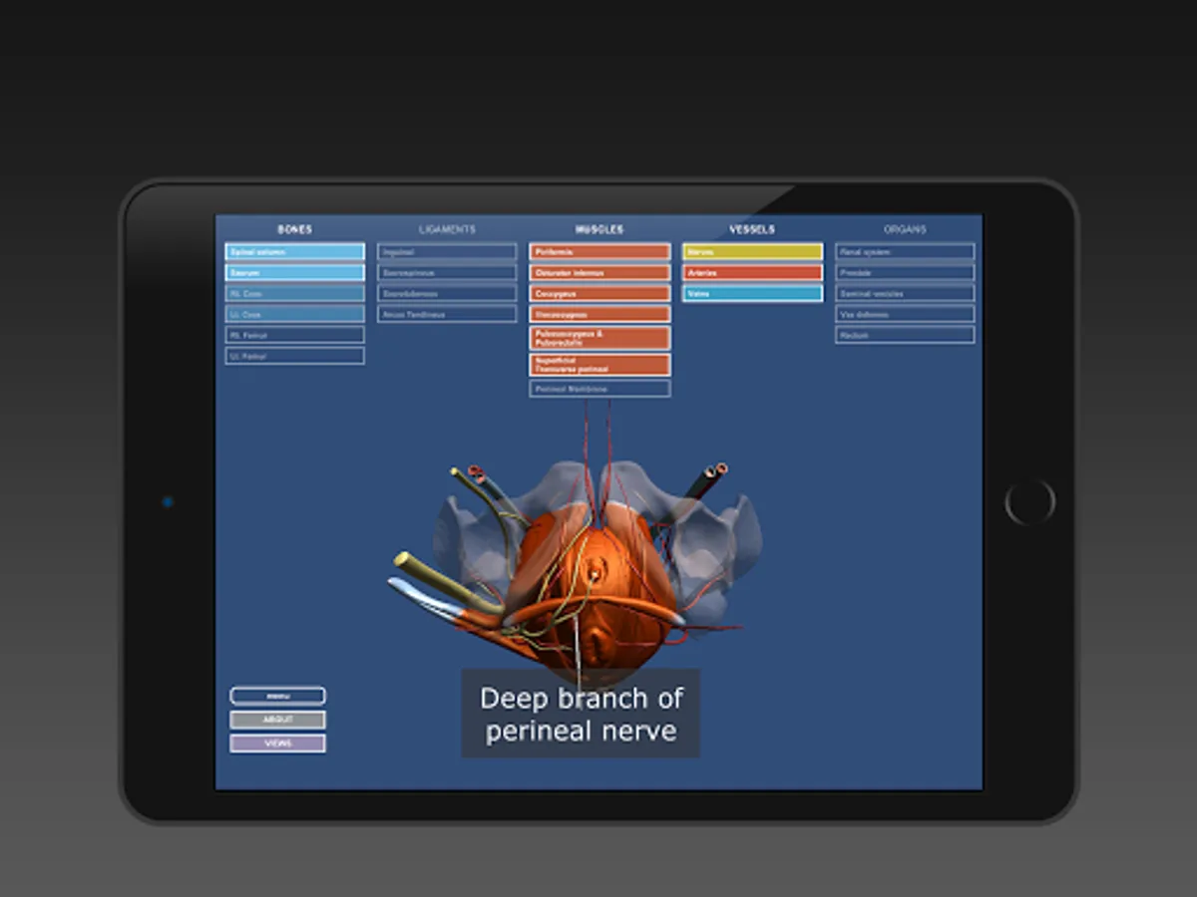Toggle the Sacrospinous ligament
This screenshot has width=1197, height=897.
446,272
